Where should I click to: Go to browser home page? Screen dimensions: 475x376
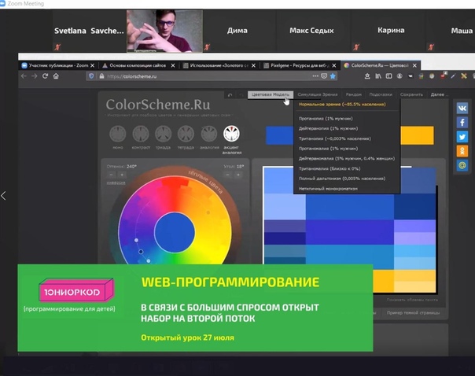point(56,76)
